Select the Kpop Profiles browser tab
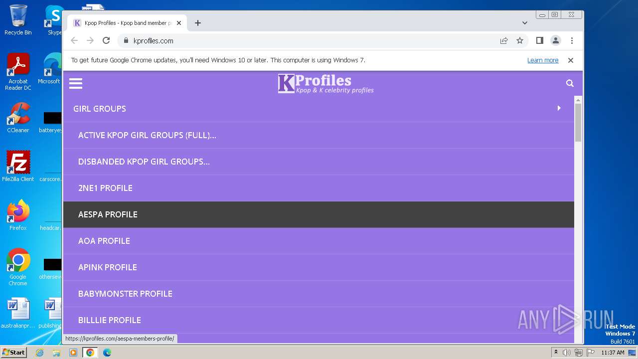This screenshot has height=359, width=638. pyautogui.click(x=128, y=23)
